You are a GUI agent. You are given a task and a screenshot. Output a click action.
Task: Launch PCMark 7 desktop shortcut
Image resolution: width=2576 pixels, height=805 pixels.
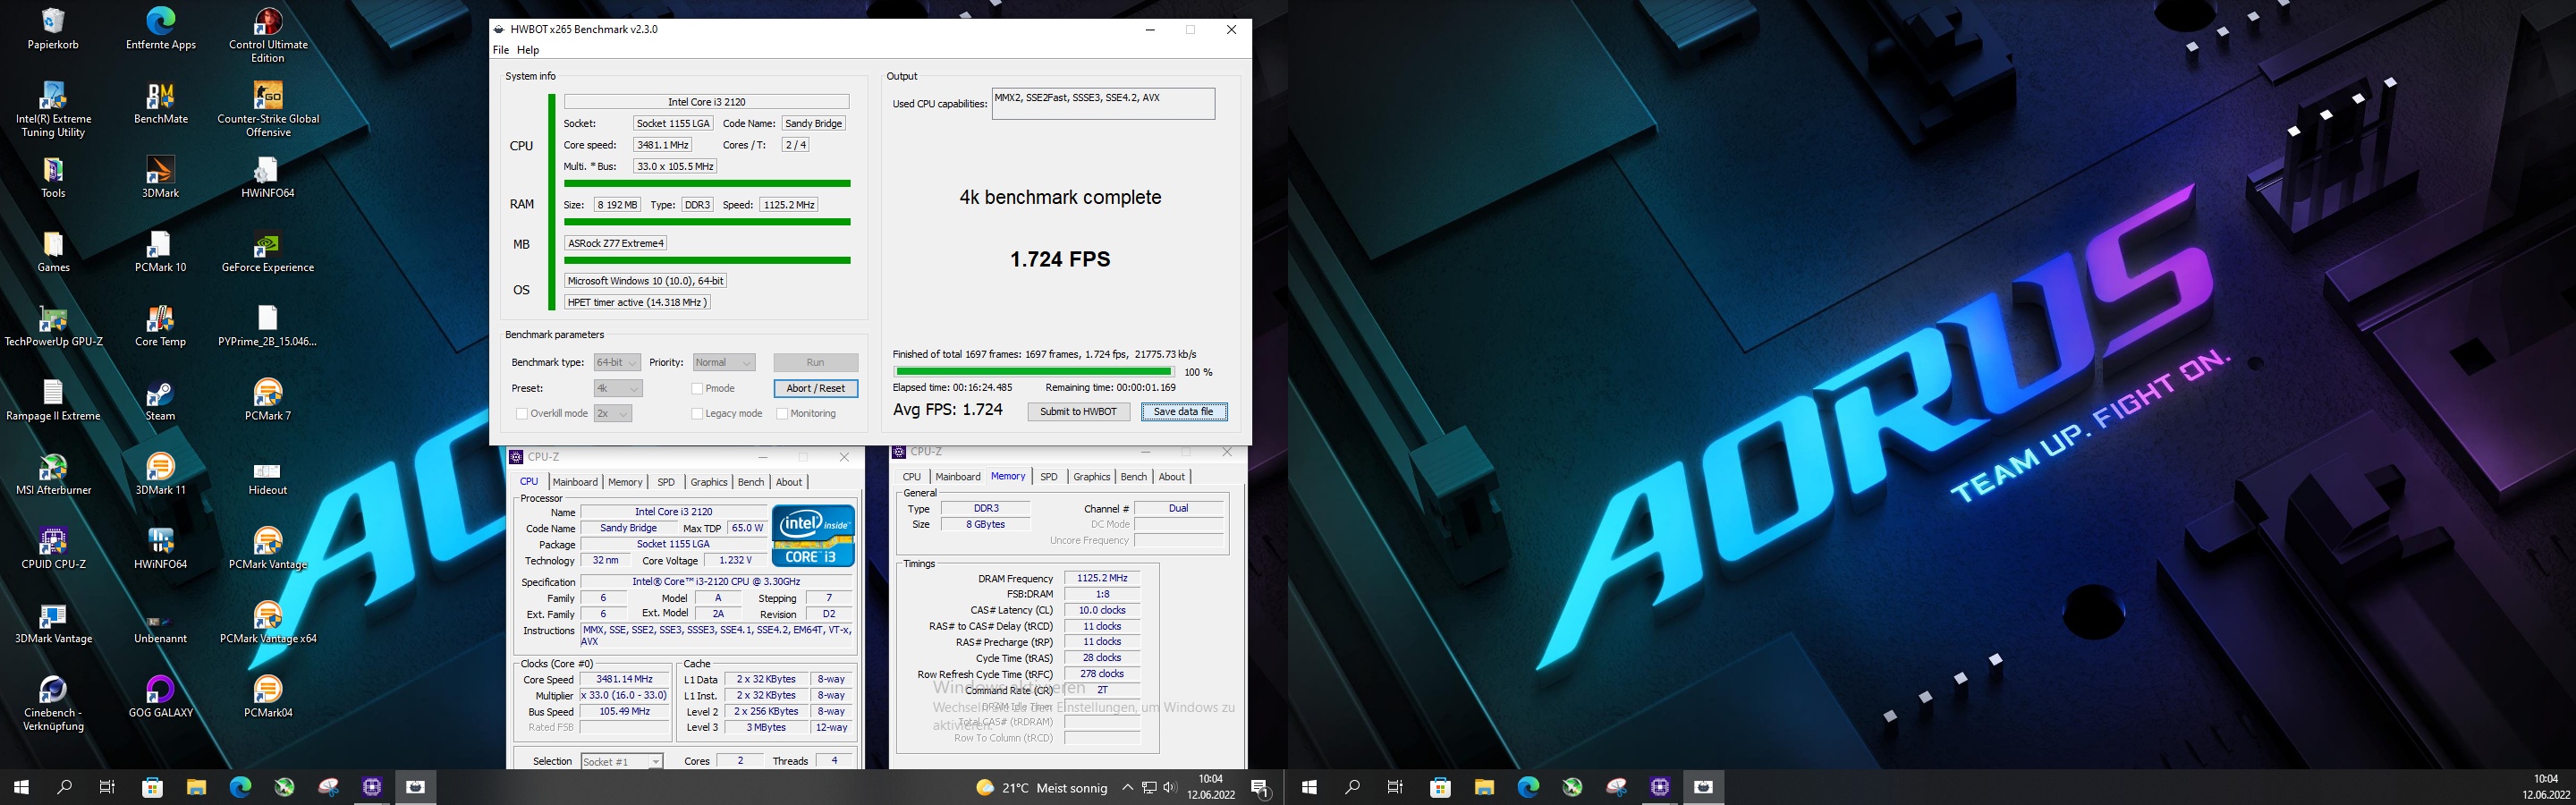click(268, 400)
